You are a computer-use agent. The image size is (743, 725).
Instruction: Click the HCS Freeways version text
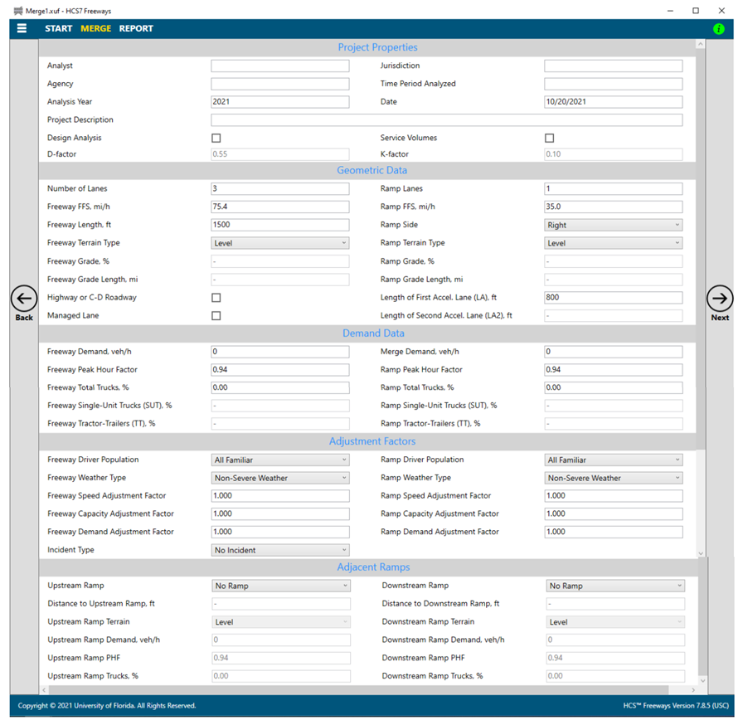tap(676, 706)
